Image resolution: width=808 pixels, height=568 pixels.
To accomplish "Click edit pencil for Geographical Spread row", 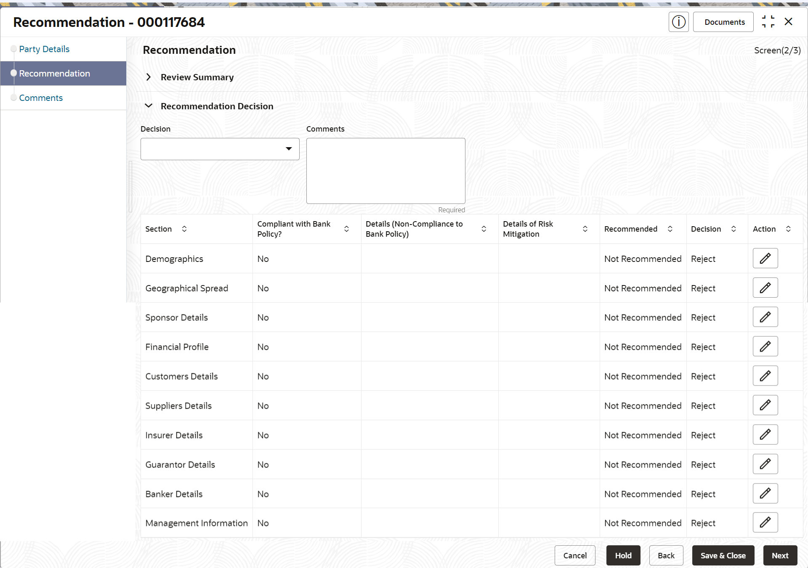I will pos(765,288).
